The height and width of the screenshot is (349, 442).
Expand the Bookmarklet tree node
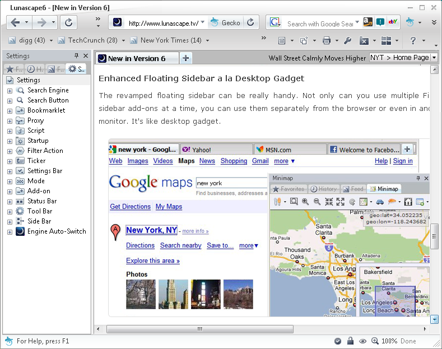pos(10,111)
